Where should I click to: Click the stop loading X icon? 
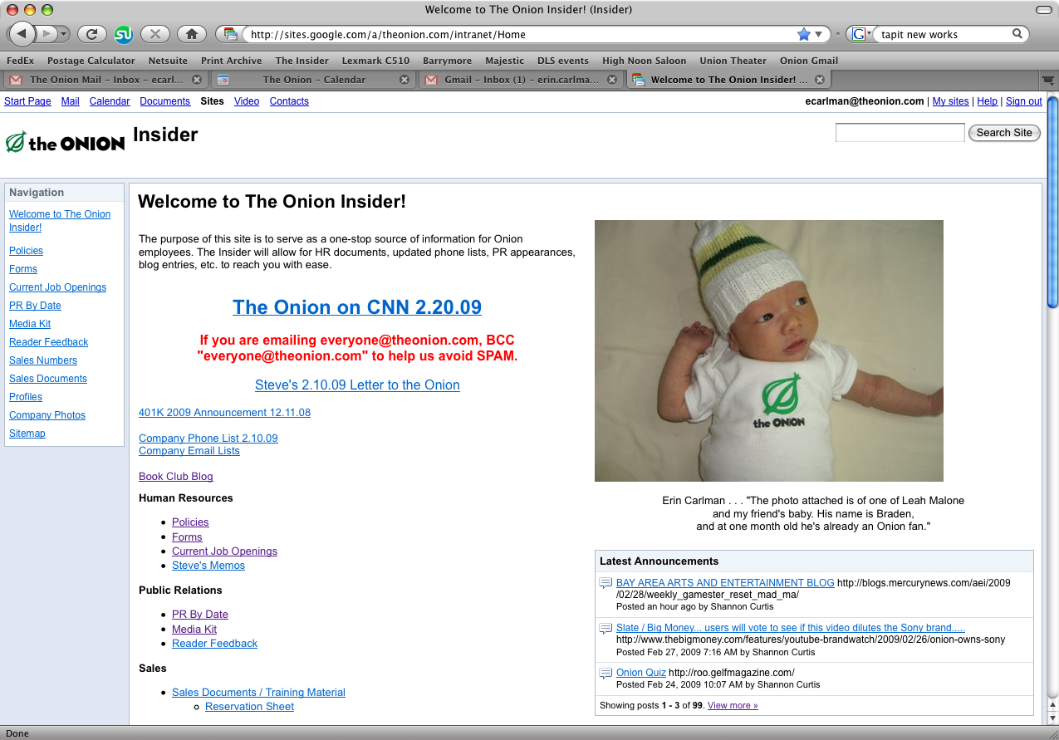(x=155, y=34)
